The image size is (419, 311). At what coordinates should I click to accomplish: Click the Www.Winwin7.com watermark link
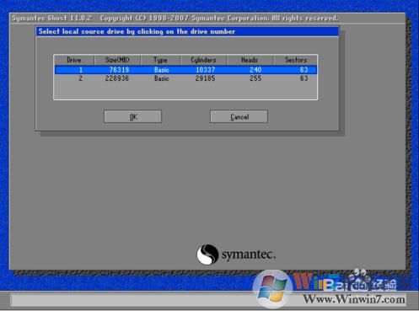(x=354, y=299)
